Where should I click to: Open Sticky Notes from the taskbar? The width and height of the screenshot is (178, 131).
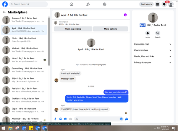pyautogui.click(x=31, y=129)
